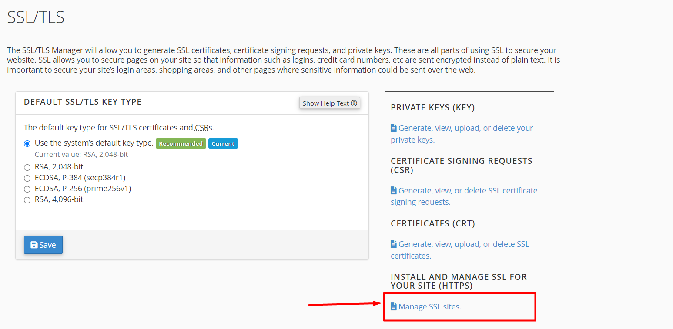This screenshot has width=673, height=329.
Task: Click the underlined CSRs abbreviation
Action: 201,128
